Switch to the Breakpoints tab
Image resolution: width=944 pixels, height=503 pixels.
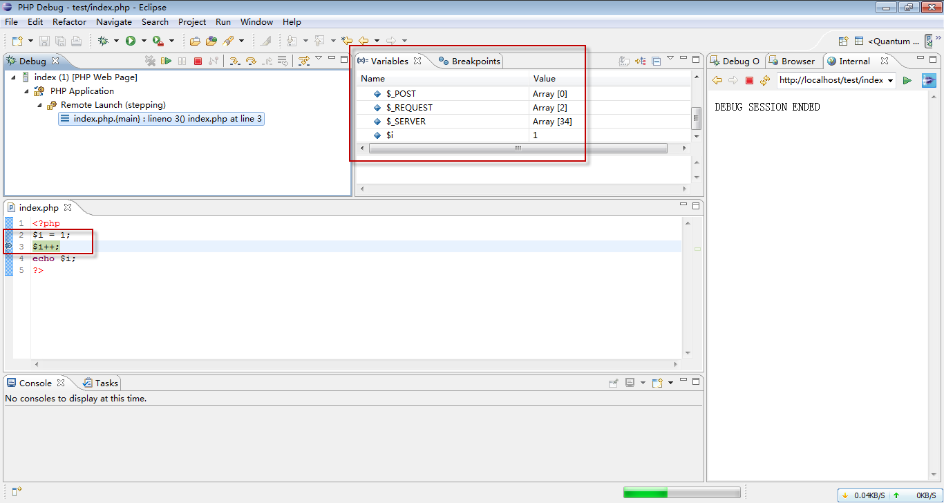469,61
